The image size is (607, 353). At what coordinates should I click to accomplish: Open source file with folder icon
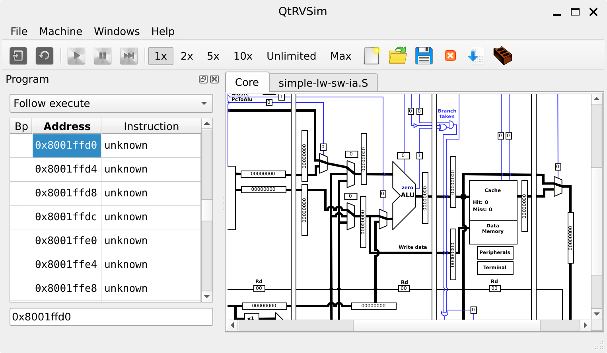398,56
